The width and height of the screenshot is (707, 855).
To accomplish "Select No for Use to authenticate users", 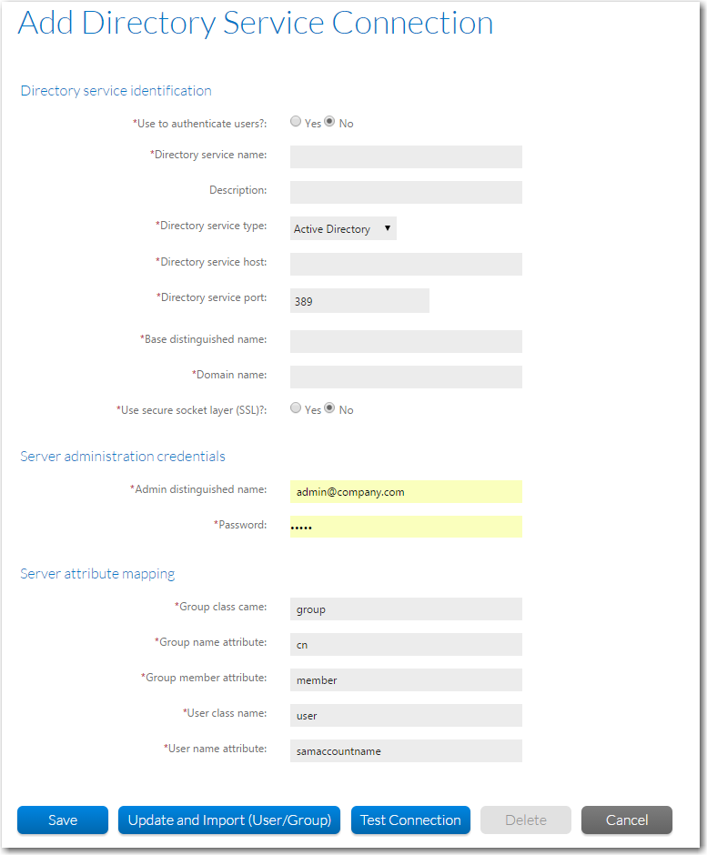I will point(328,120).
